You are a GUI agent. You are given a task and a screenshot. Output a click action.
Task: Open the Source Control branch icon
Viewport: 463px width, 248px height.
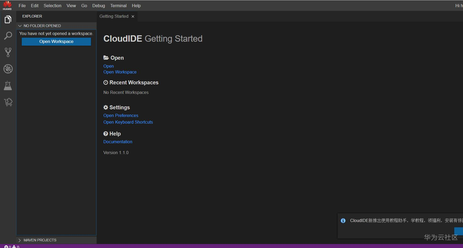(x=8, y=52)
